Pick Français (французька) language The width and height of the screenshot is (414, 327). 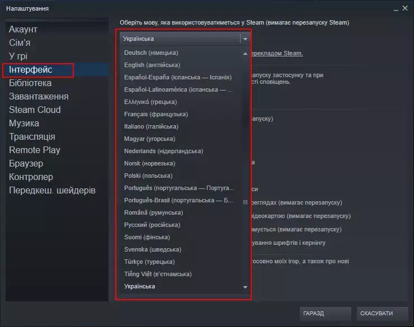tap(156, 114)
